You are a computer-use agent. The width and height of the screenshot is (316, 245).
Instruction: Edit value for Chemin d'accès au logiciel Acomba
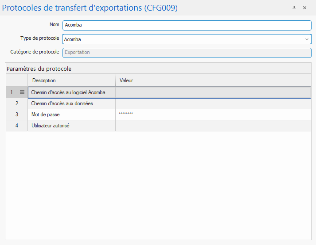(213, 92)
